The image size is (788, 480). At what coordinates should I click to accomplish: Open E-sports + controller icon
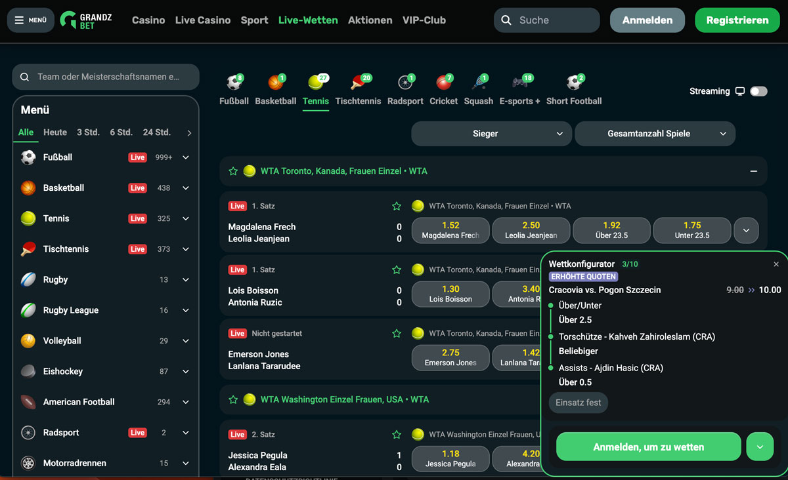(519, 83)
